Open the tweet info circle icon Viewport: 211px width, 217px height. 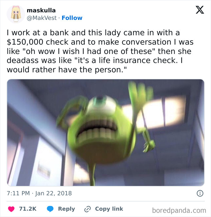200,193
